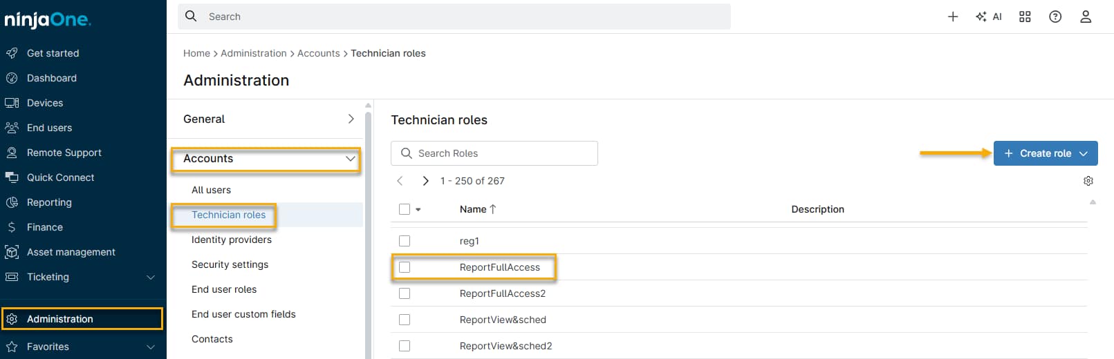Click the help question mark icon

tap(1055, 17)
